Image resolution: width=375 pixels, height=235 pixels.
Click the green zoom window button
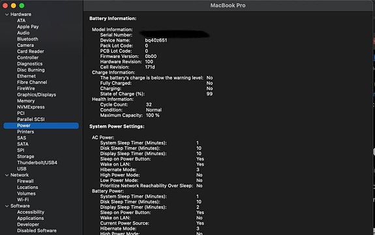click(x=22, y=5)
